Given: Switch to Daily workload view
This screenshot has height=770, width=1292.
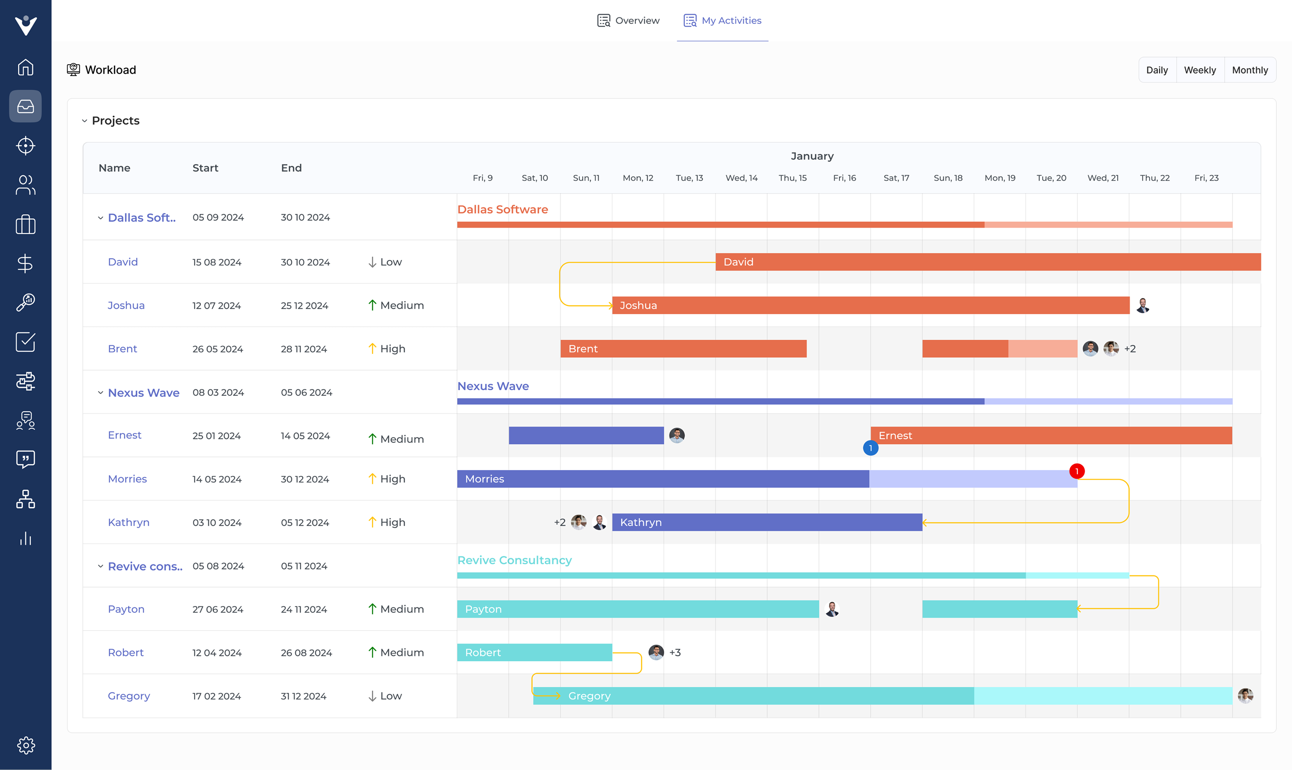Looking at the screenshot, I should point(1157,69).
